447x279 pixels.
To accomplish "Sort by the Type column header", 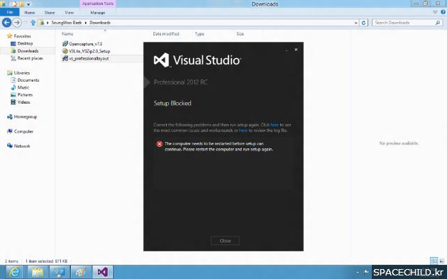I will click(x=199, y=33).
